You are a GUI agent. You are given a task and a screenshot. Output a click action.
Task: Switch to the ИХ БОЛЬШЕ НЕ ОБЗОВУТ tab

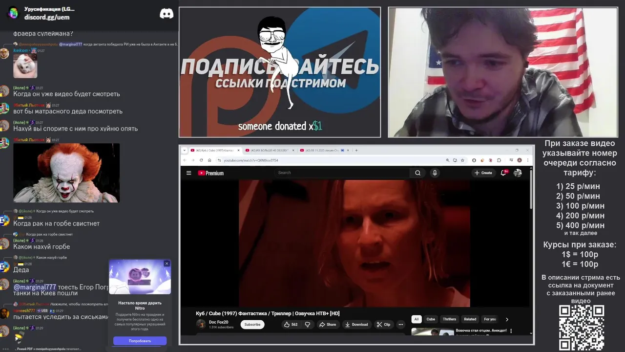click(268, 150)
